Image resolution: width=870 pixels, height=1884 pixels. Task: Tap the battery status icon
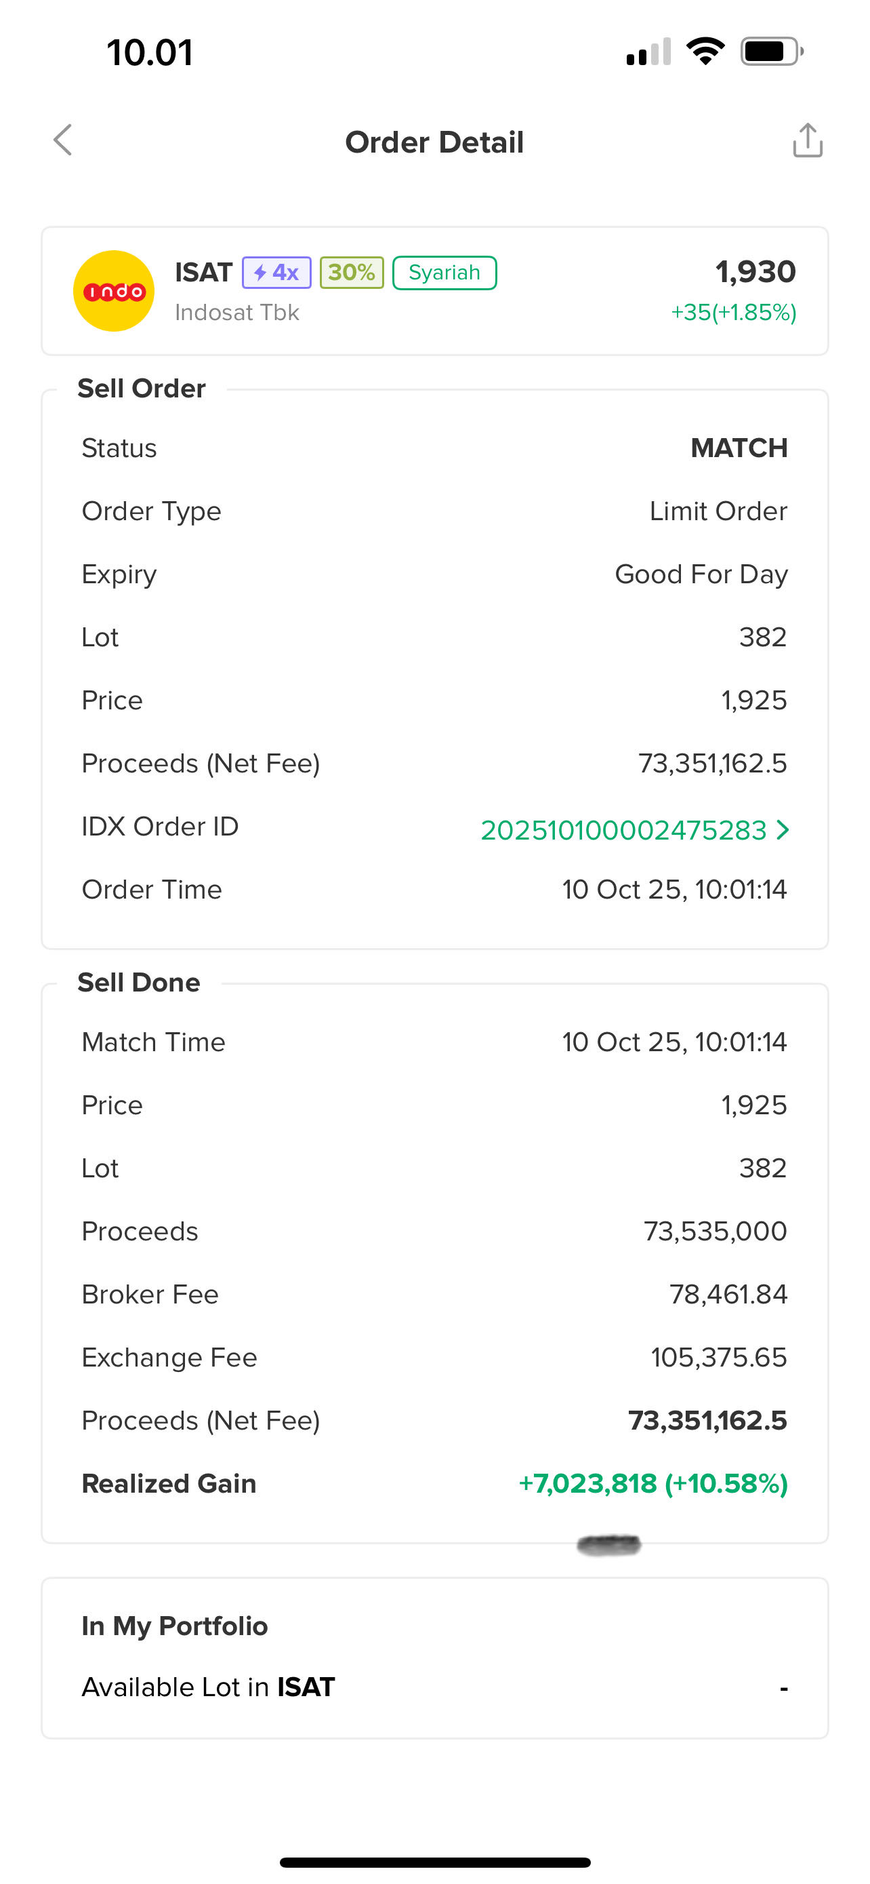coord(771,52)
